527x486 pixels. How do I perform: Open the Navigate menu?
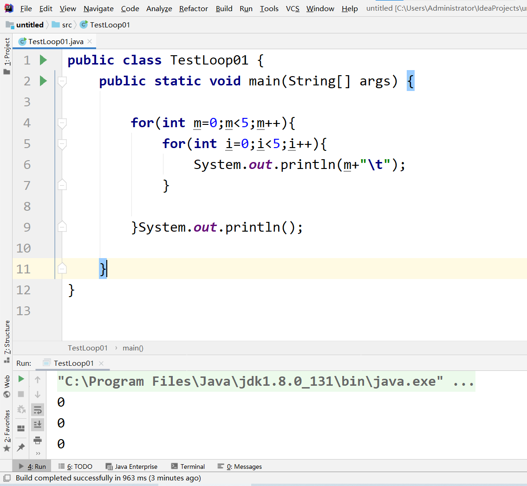tap(98, 8)
